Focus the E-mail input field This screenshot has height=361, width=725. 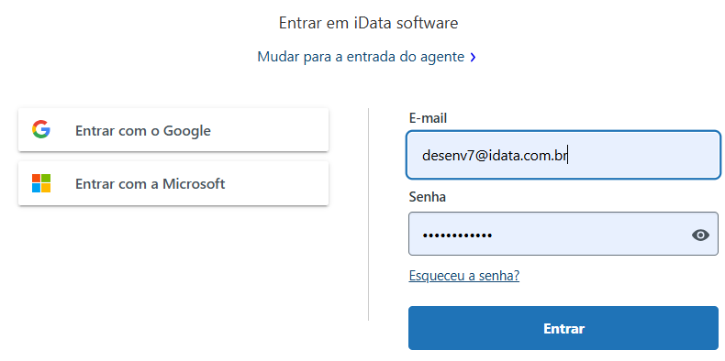(x=563, y=155)
